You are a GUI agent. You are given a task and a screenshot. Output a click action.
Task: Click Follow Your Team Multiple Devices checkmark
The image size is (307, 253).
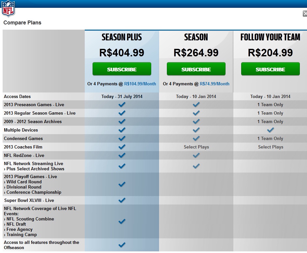click(x=270, y=130)
